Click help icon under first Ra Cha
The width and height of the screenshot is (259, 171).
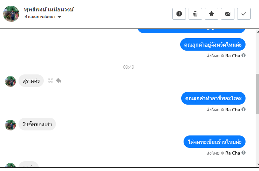click(244, 56)
